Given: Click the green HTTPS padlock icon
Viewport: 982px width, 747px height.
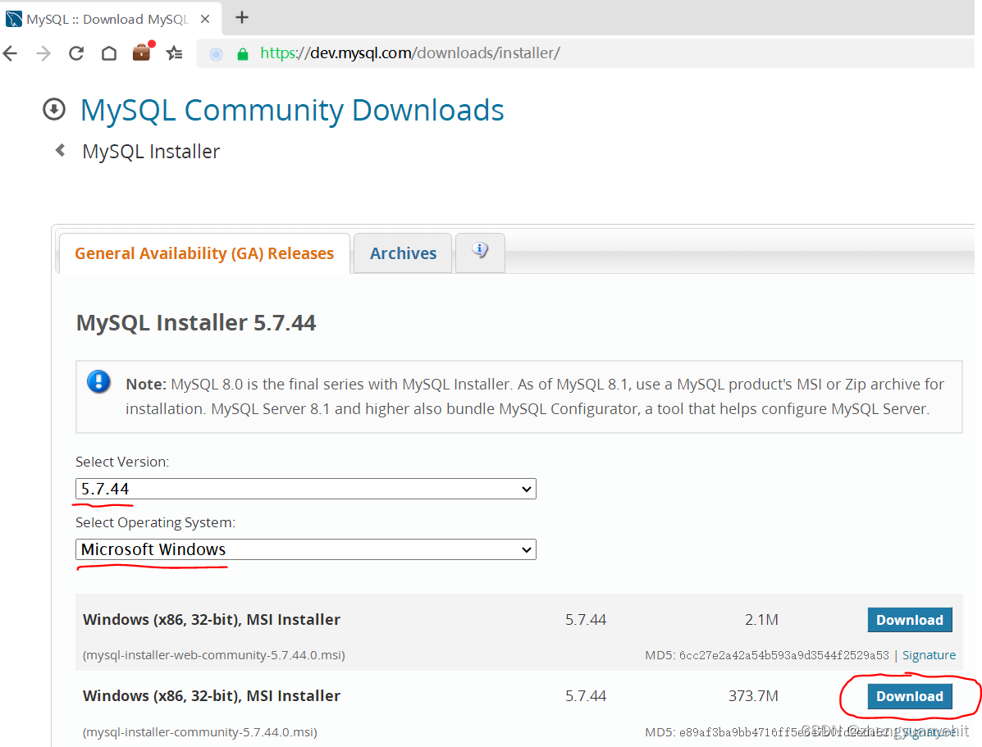Looking at the screenshot, I should coord(242,52).
